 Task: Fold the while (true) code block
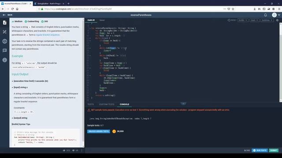90,38
